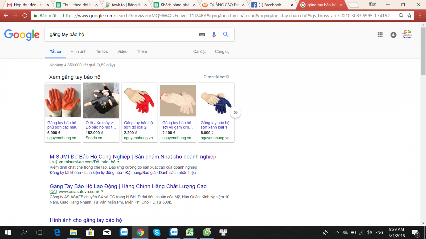Close the găng tay bảo hộ browser tab
Screen dimensions: 426x239
click(x=341, y=5)
